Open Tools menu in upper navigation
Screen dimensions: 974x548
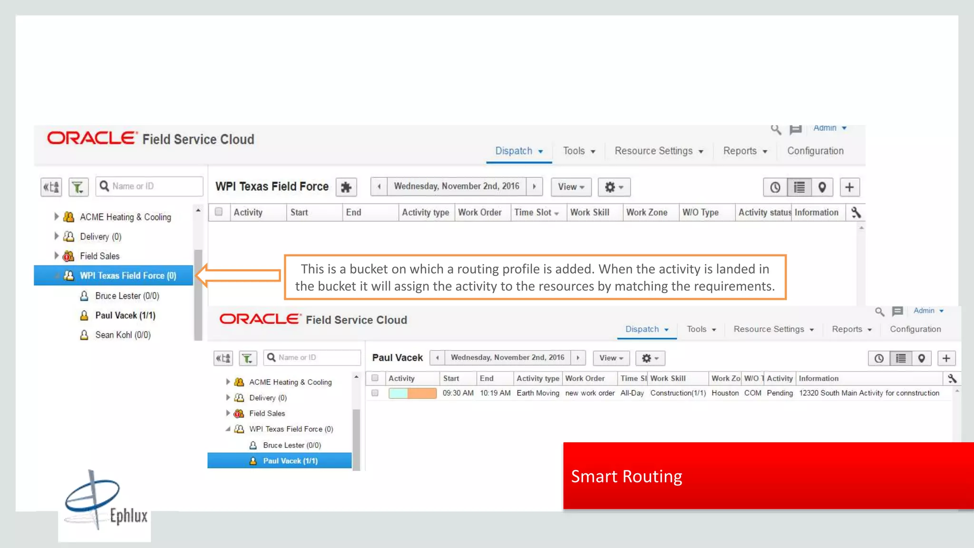click(579, 151)
